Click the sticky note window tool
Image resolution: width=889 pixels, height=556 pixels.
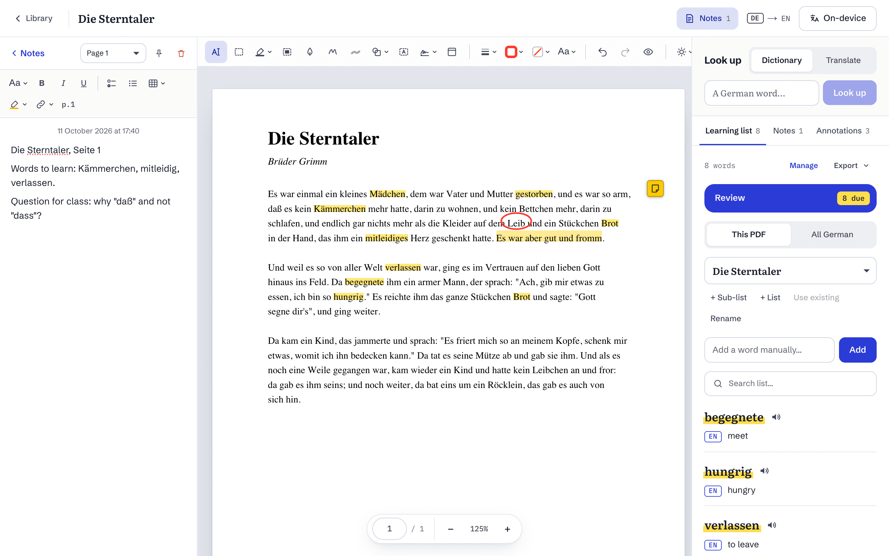(452, 52)
